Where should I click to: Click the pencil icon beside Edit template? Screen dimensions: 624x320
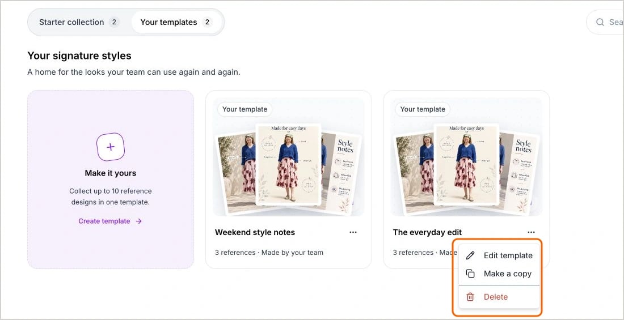click(x=470, y=255)
